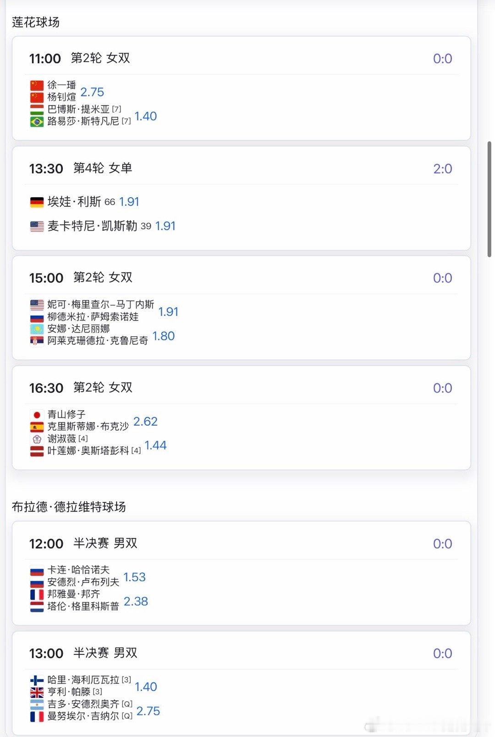
Task: Click player name 麦卡特尼·凯斯勒
Action: (x=92, y=226)
